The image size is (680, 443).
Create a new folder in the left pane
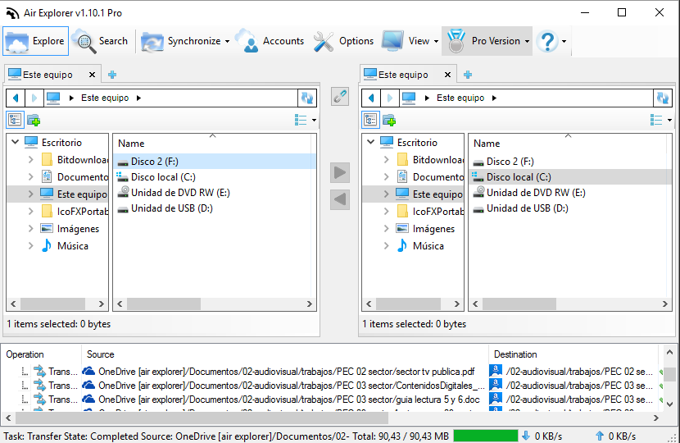(x=34, y=120)
